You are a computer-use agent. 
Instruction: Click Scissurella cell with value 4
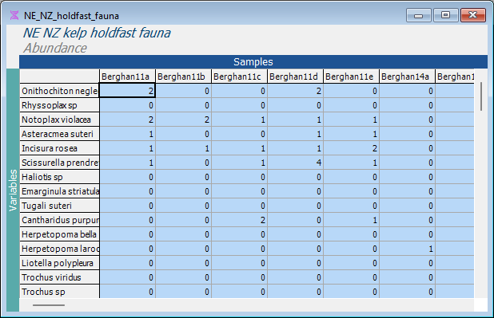295,163
